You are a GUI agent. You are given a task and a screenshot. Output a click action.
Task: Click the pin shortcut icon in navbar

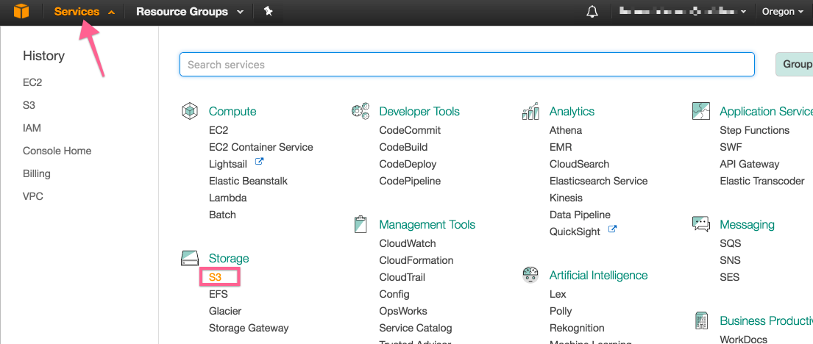(269, 12)
